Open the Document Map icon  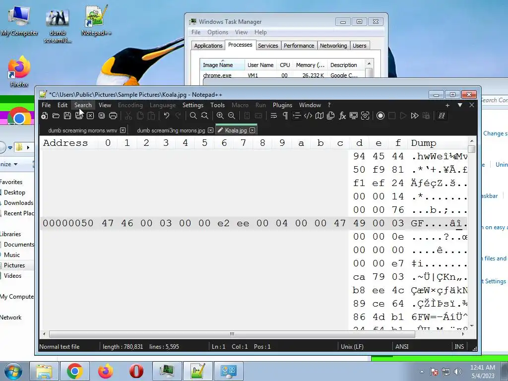[x=319, y=116]
